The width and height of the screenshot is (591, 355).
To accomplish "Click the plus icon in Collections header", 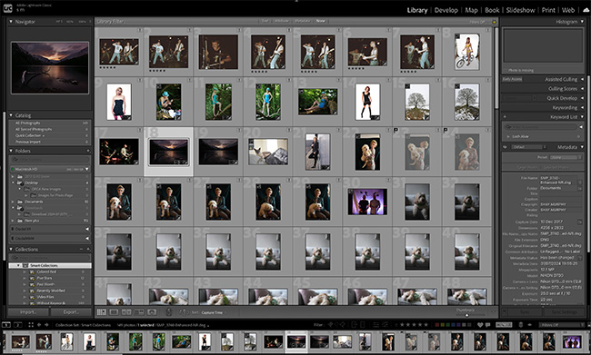I will [88, 249].
